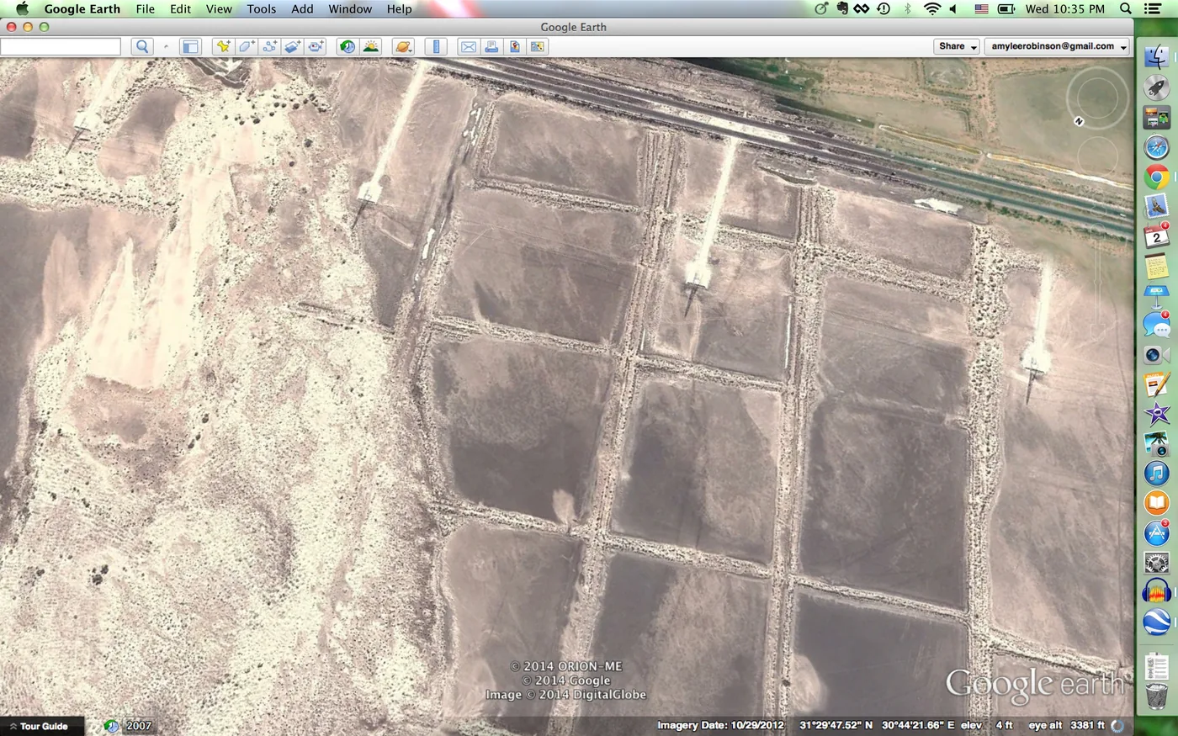Click the magnifier Search button
The image size is (1178, 736).
point(142,47)
